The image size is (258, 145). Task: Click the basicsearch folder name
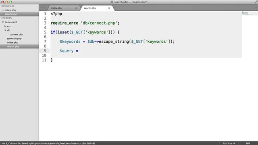point(11,22)
